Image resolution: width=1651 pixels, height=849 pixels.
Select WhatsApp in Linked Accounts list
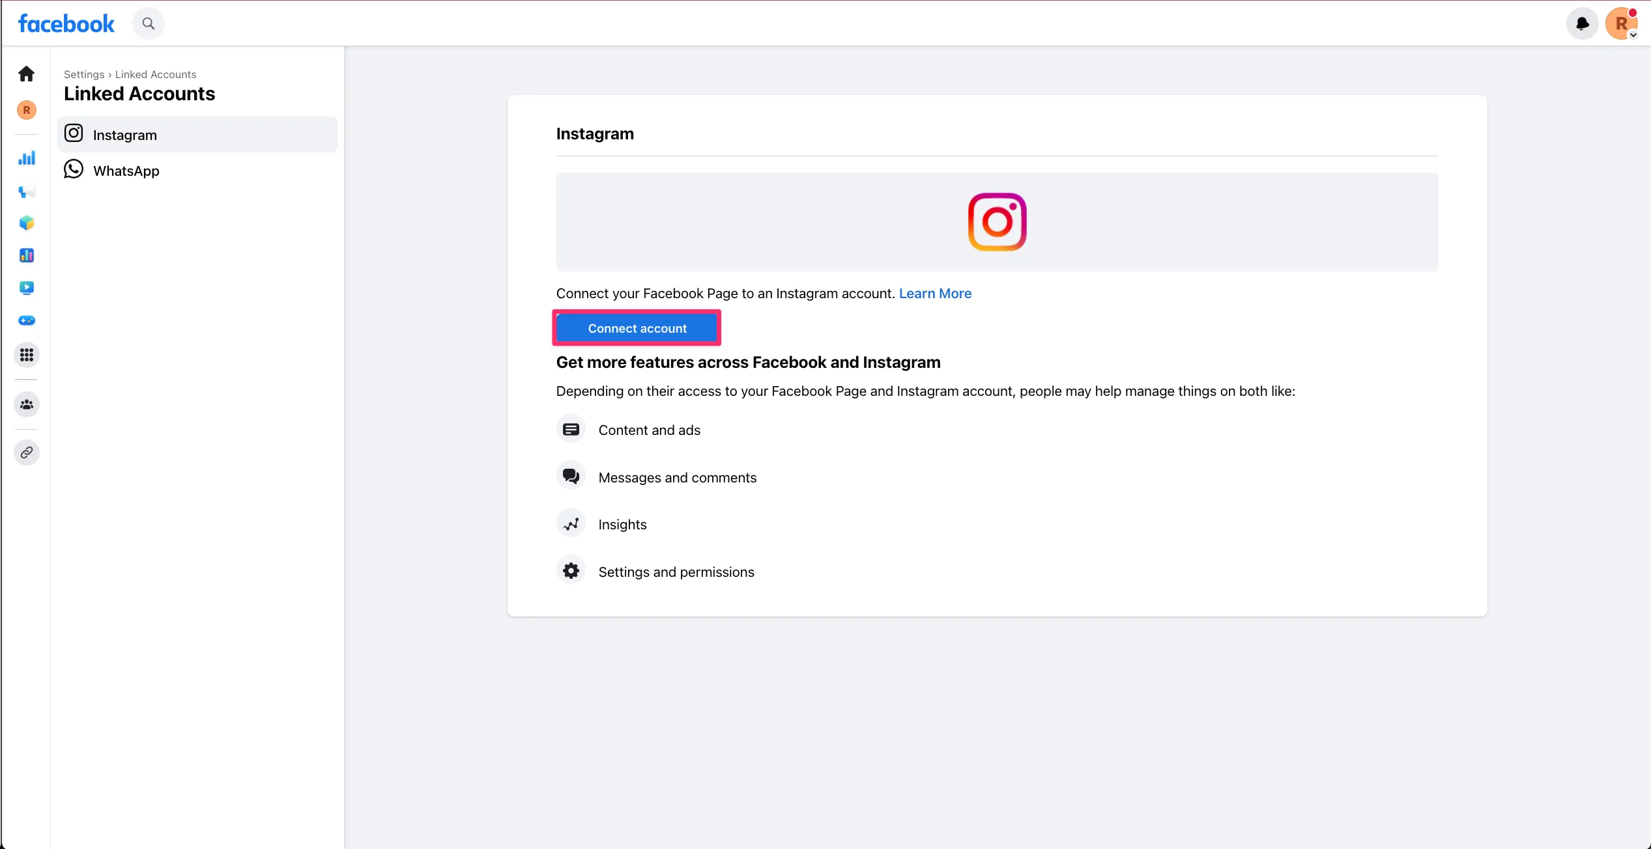pos(197,171)
